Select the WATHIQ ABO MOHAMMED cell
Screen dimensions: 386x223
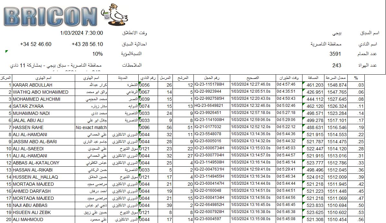[40, 92]
